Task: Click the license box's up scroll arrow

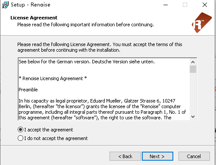Action: (x=193, y=62)
